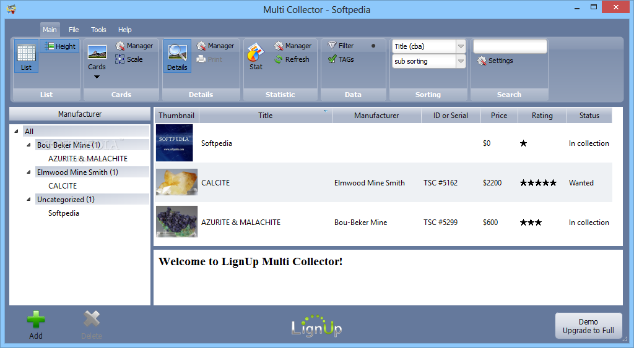The width and height of the screenshot is (634, 348).
Task: Select Uncategorized (1) group
Action: [x=92, y=199]
